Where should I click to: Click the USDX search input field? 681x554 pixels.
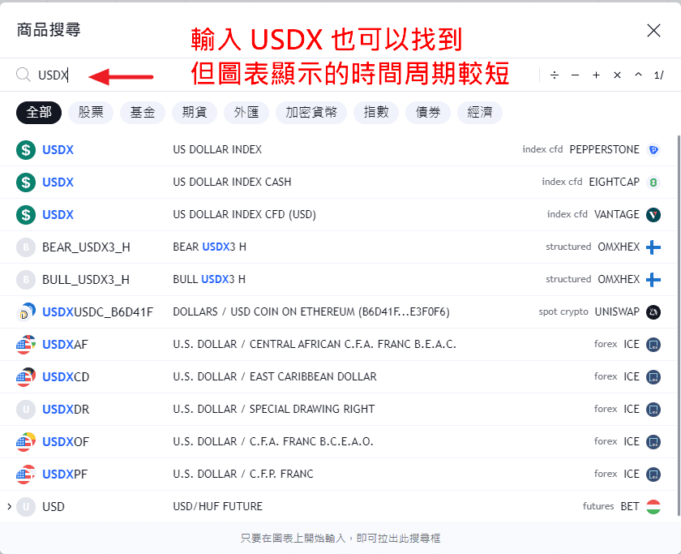coord(278,75)
